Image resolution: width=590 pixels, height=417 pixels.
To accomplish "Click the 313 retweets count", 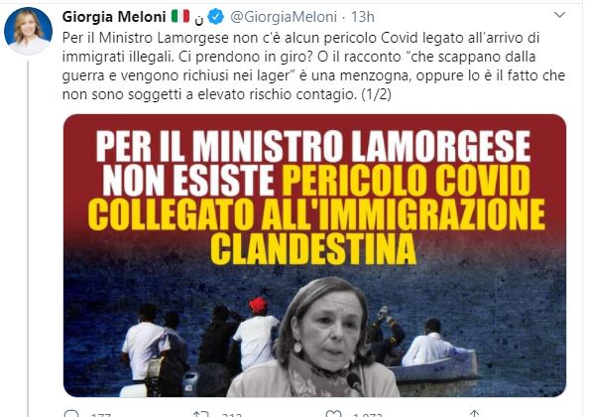I will click(232, 415).
